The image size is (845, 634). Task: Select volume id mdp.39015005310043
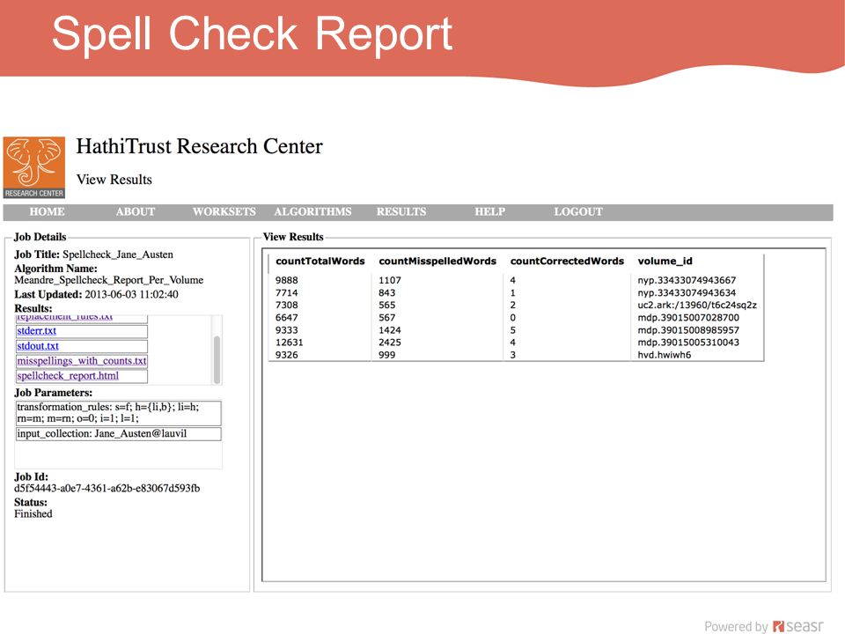688,343
